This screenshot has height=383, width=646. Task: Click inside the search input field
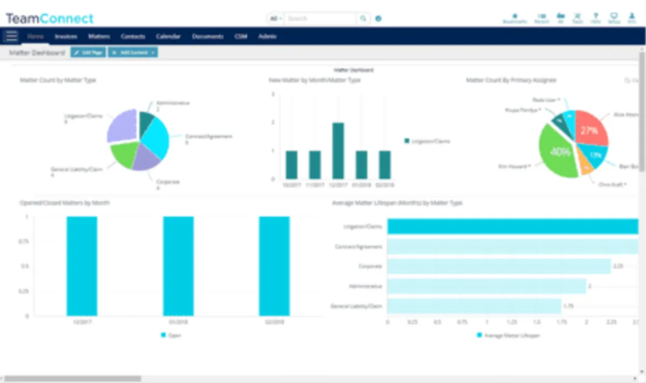(x=320, y=18)
